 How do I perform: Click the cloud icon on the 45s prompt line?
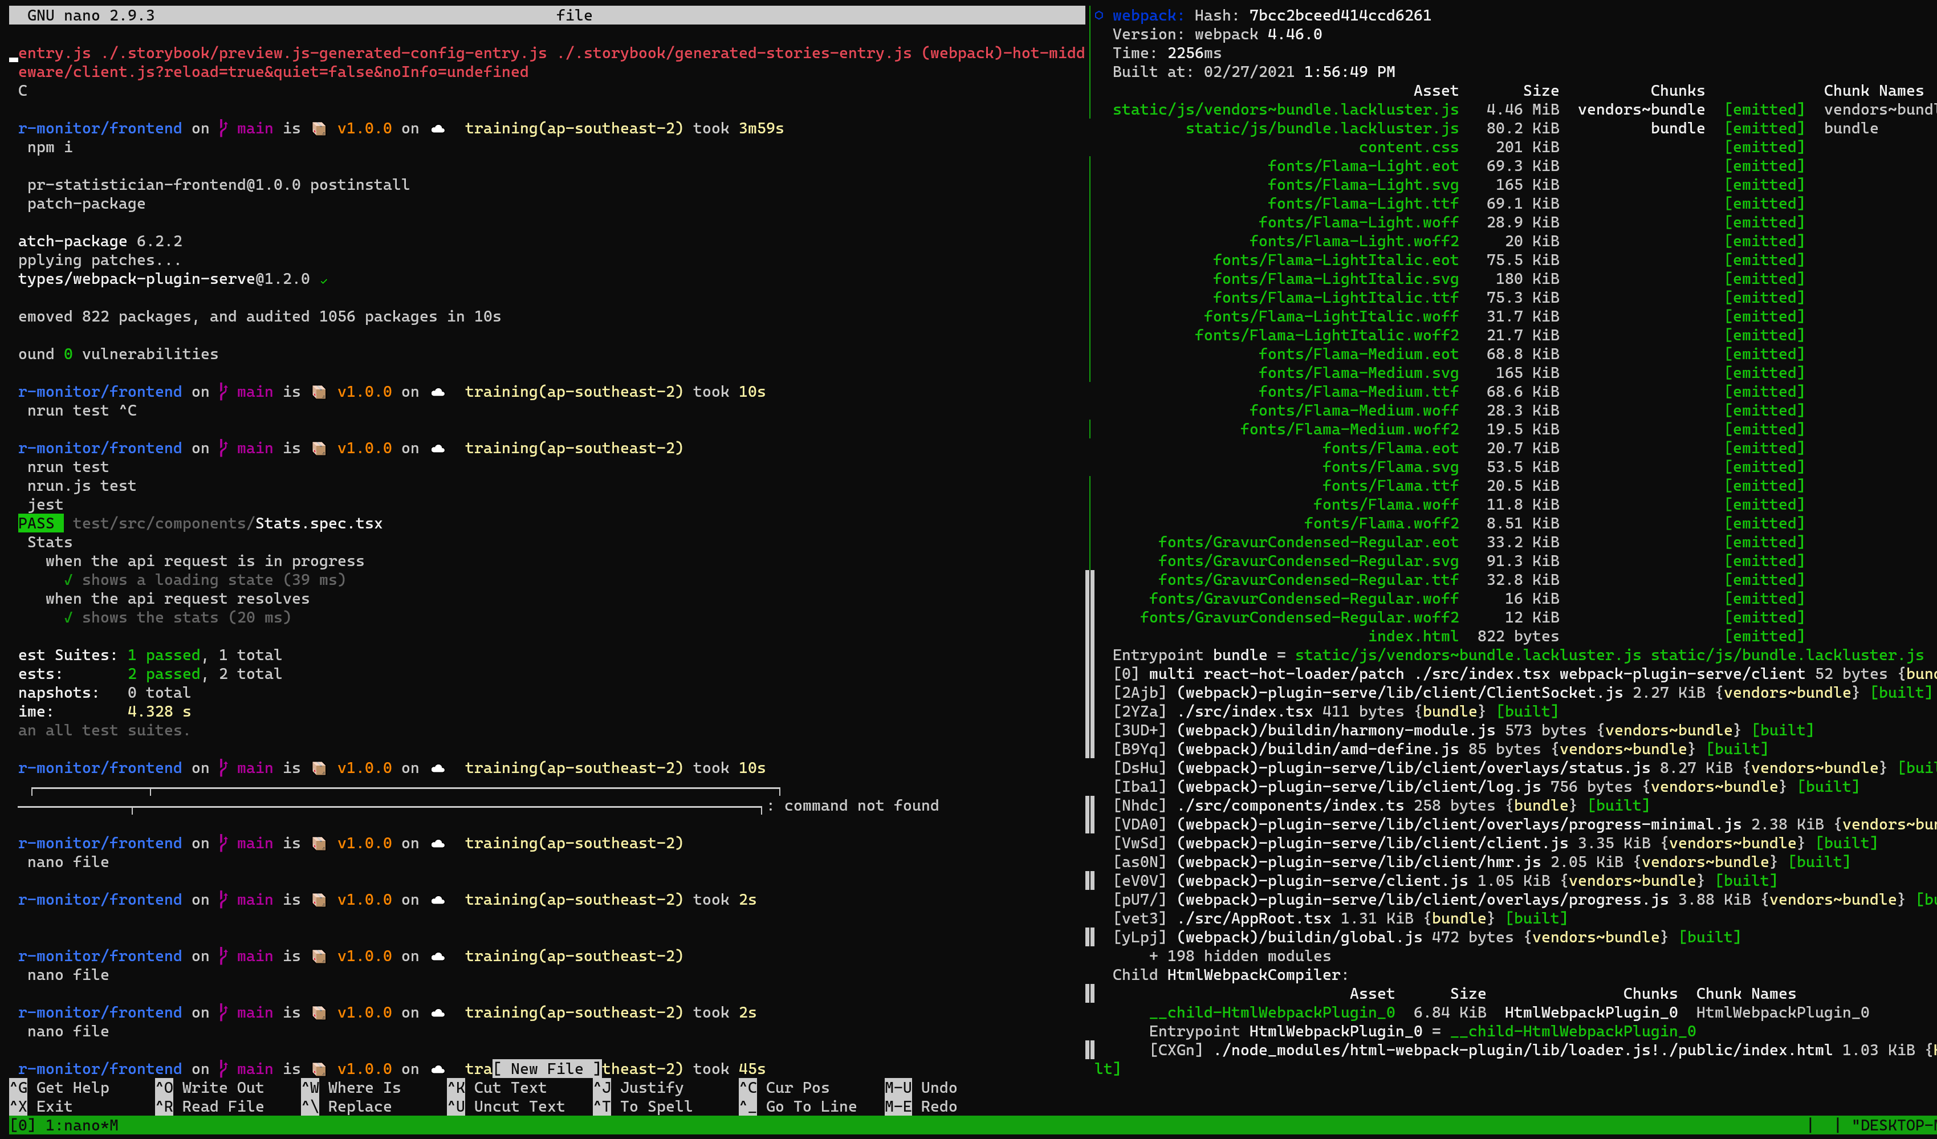[x=438, y=1069]
